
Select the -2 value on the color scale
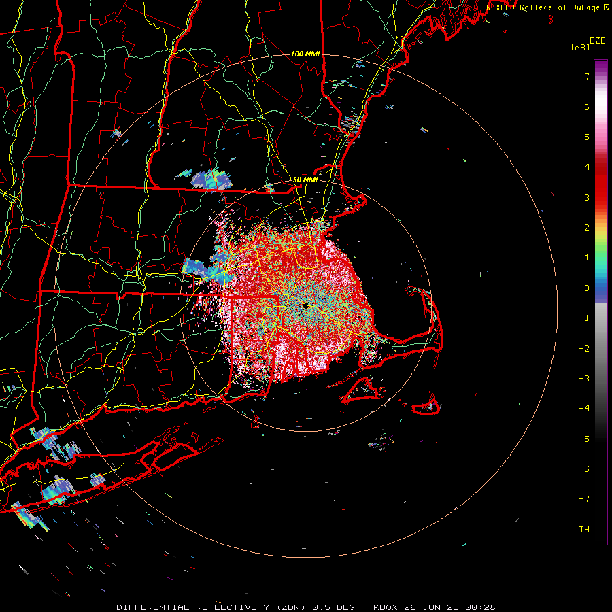pos(584,349)
